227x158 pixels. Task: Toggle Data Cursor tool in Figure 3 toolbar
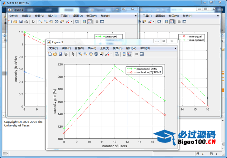pyautogui.click(x=101, y=54)
